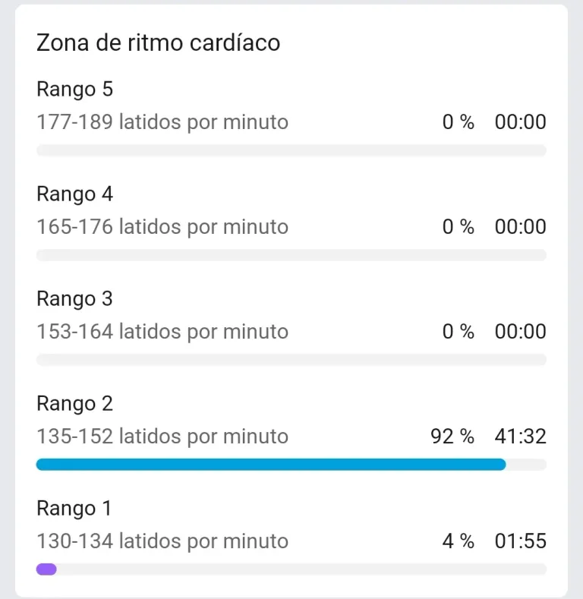Image resolution: width=583 pixels, height=599 pixels.
Task: Select the Rango 3 label
Action: point(75,298)
